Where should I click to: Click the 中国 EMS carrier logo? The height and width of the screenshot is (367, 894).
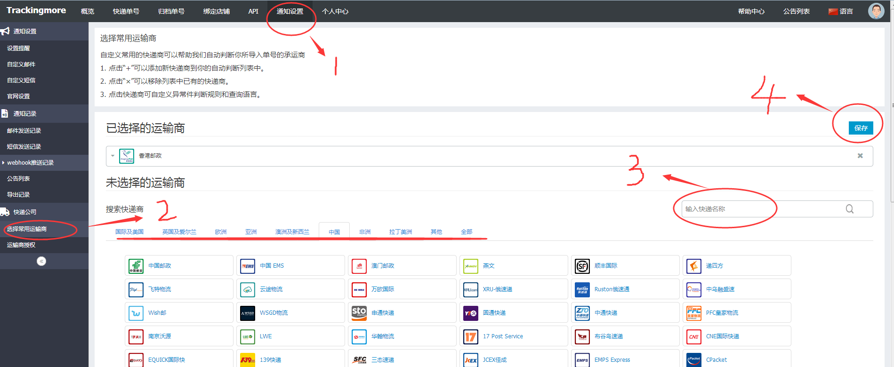click(x=248, y=266)
